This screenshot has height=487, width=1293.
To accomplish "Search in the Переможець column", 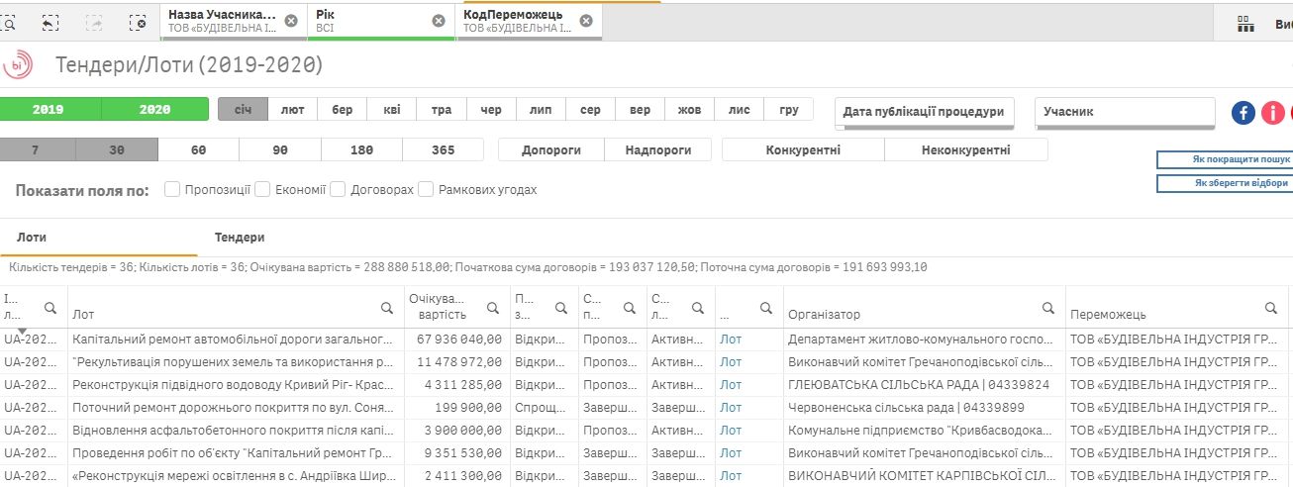I will (1271, 308).
